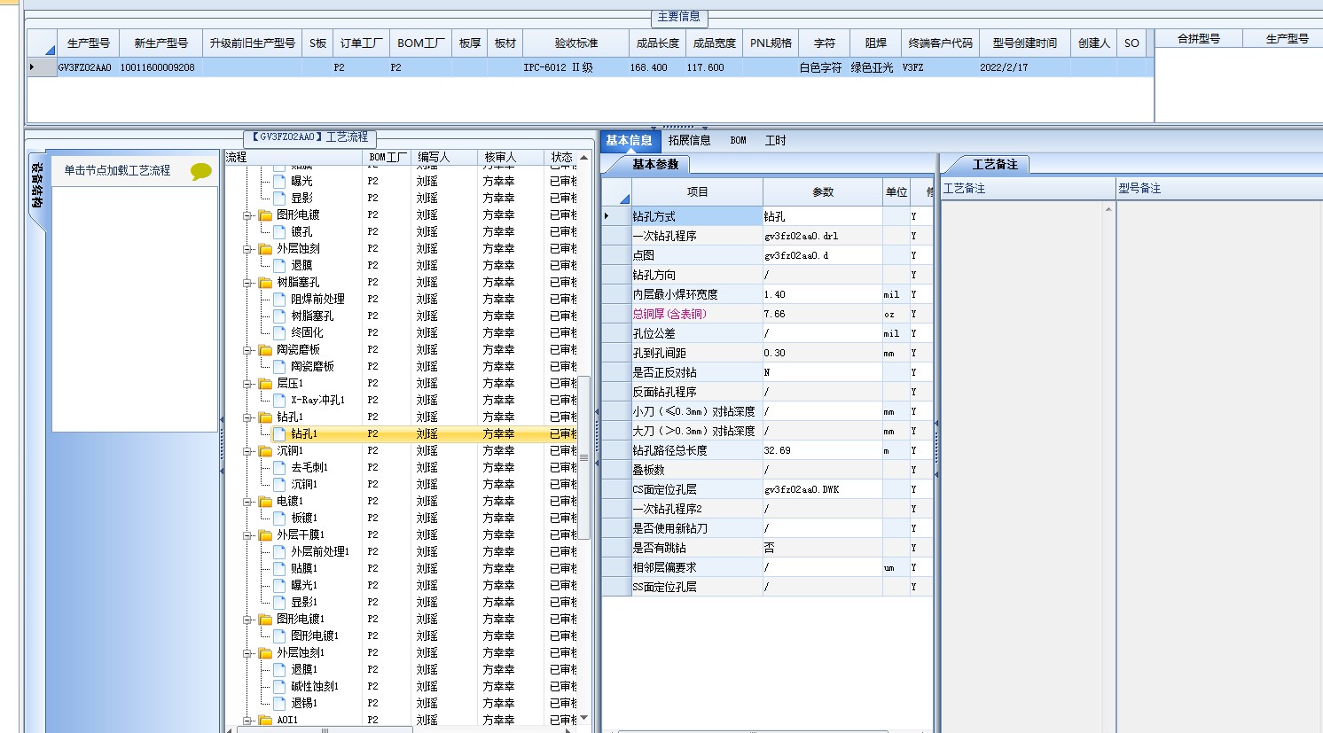Click the document icon next to 外层前处理1
Screen dimensions: 1323x733
pos(279,551)
